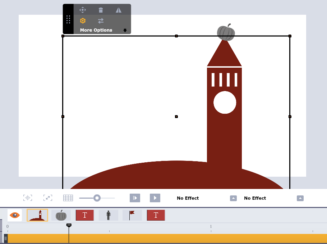The height and width of the screenshot is (244, 327).
Task: Click the swap arrows icon
Action: (101, 21)
